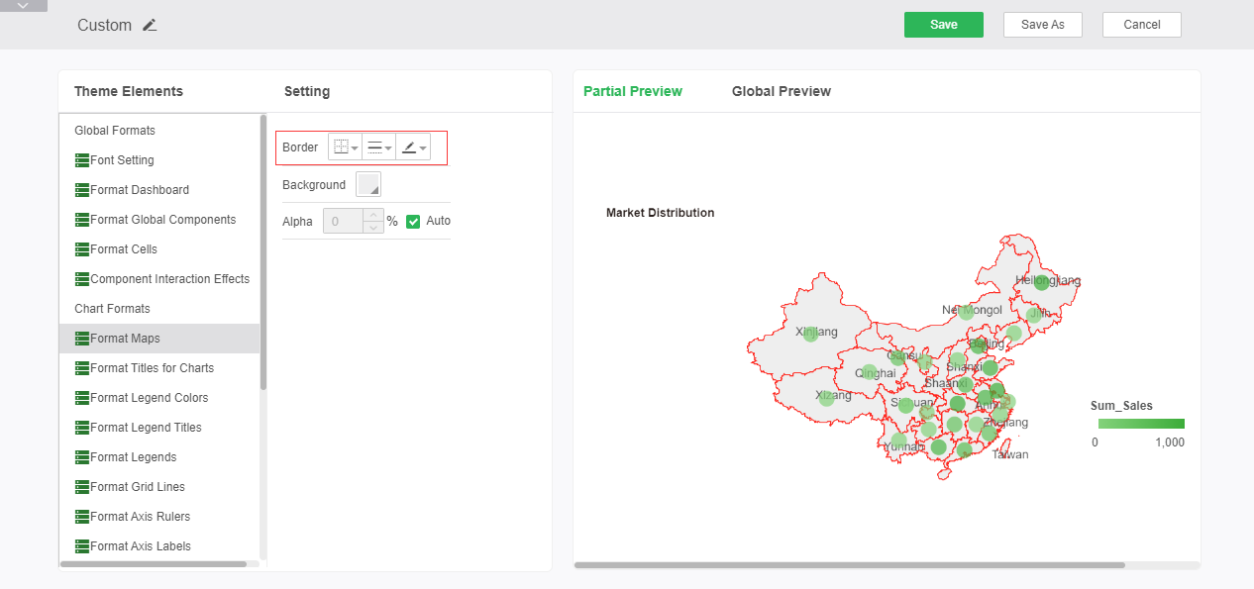
Task: Open the border line style dropdown
Action: [379, 147]
